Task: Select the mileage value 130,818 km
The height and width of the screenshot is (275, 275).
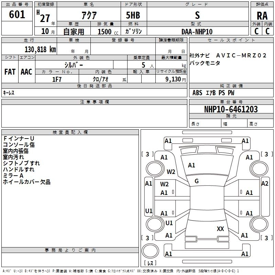Action: 40,49
